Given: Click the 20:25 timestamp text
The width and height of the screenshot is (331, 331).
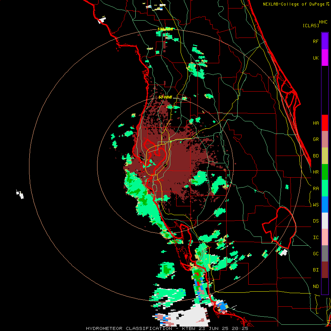Looking at the screenshot, I should (x=241, y=328).
